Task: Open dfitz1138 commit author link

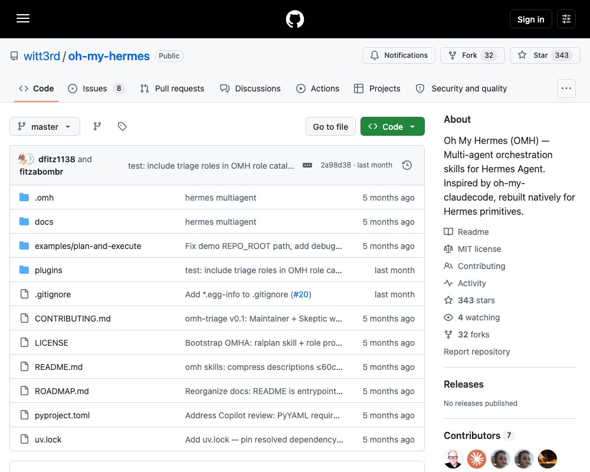Action: [57, 159]
